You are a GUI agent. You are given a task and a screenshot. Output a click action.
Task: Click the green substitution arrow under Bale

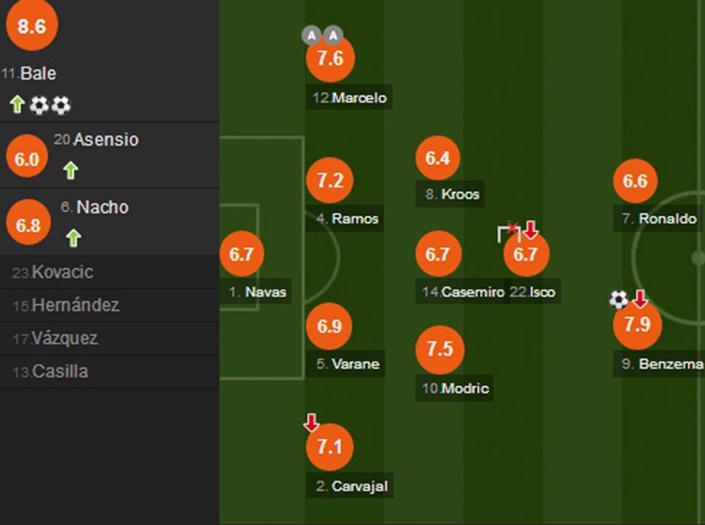point(17,105)
